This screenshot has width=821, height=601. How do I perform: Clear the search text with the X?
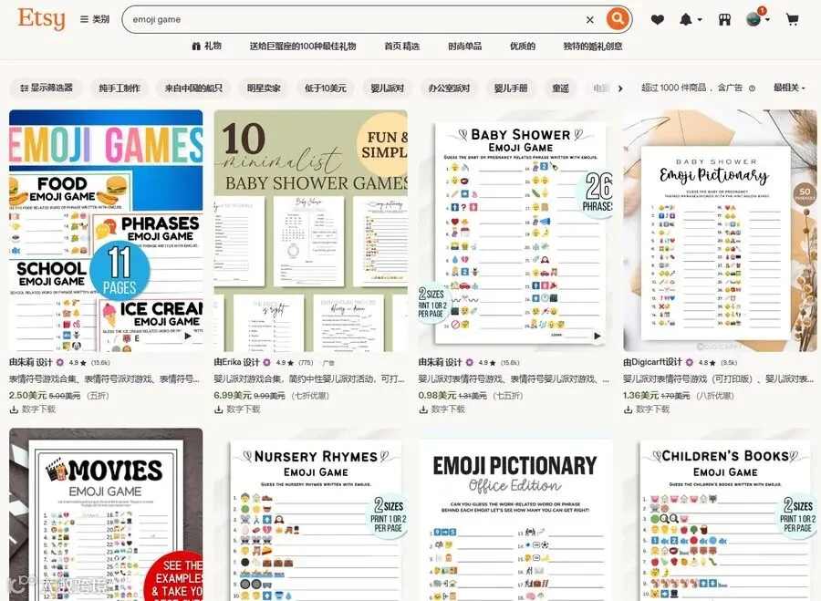[589, 20]
